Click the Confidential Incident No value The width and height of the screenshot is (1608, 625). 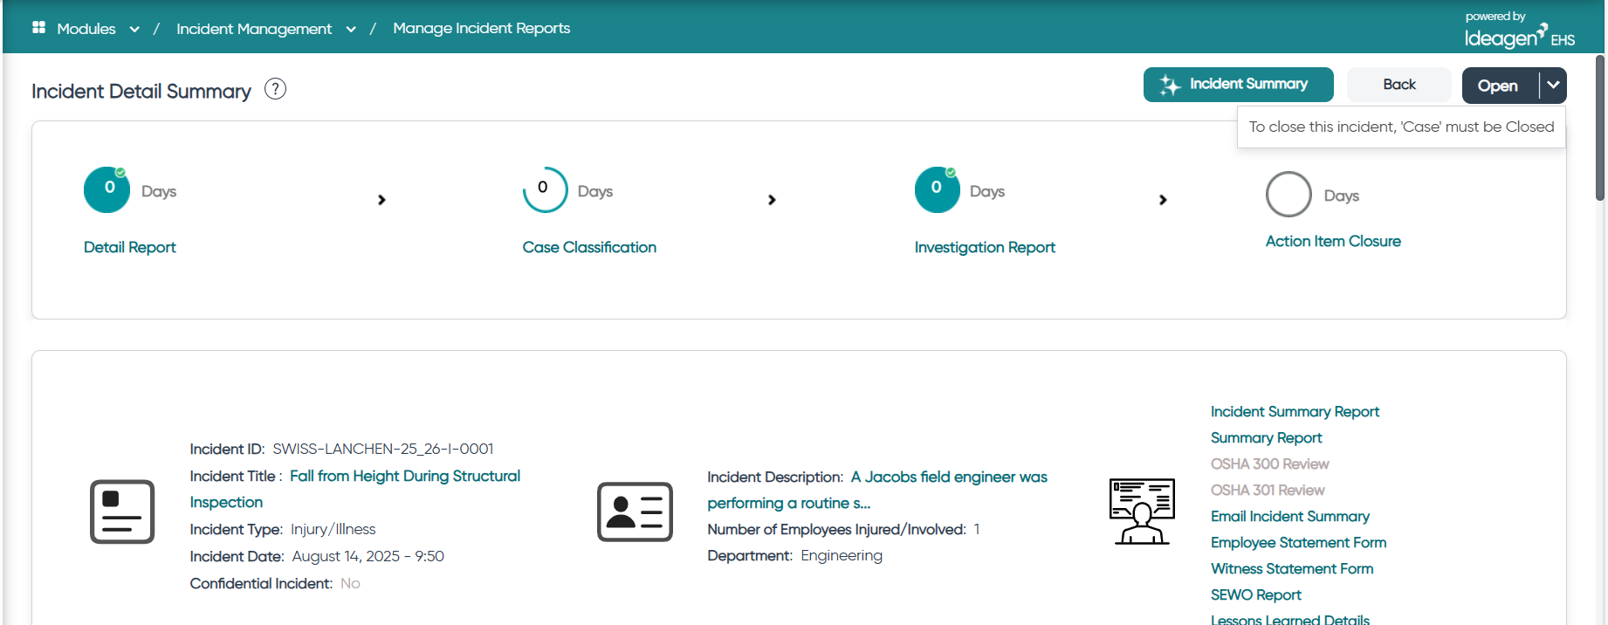click(x=350, y=583)
